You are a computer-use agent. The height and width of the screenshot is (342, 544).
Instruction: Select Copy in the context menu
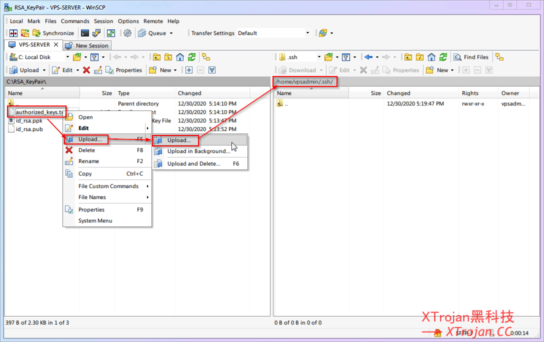tap(107, 174)
